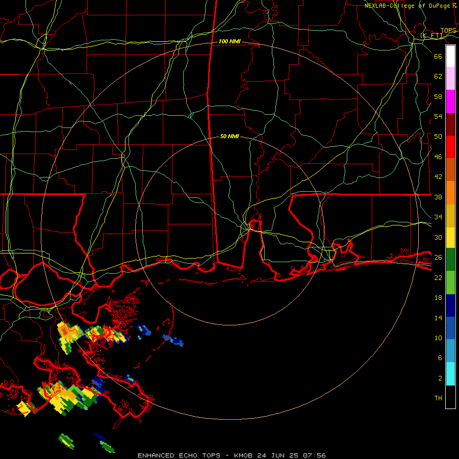Screen dimensions: 459x459
Task: Click the legend value '46'
Action: tap(438, 157)
